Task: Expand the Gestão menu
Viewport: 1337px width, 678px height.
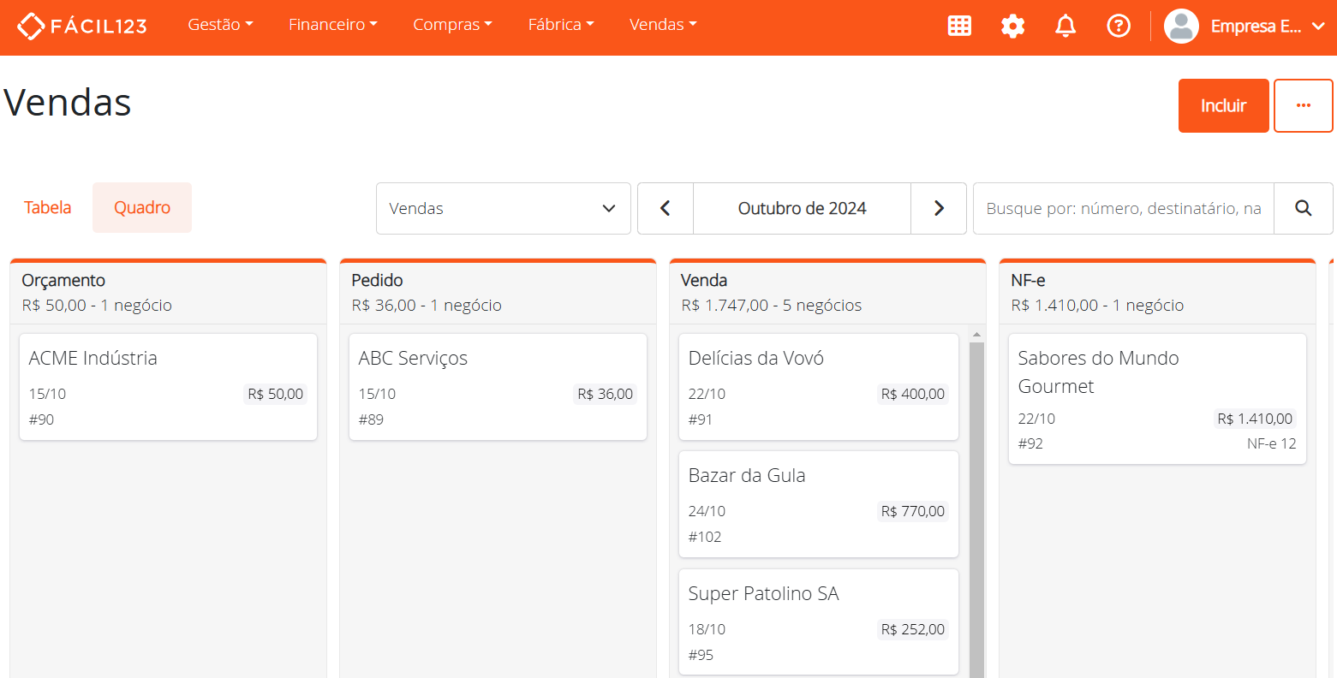Action: tap(220, 25)
